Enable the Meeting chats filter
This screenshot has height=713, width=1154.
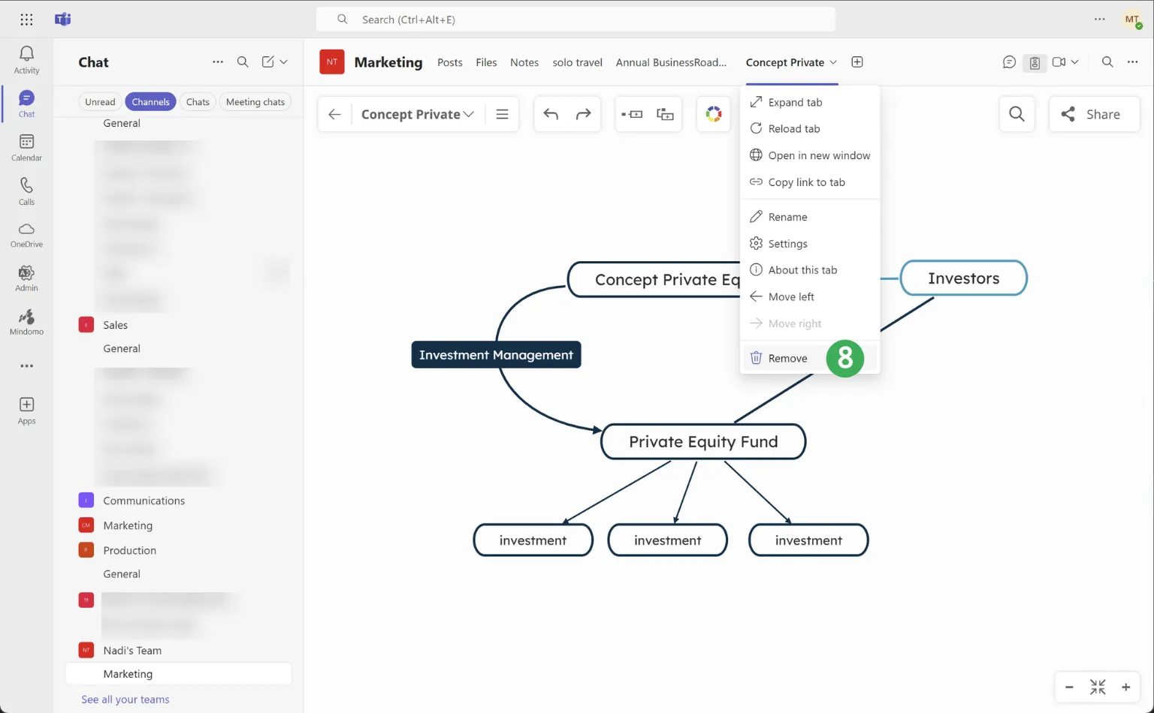pos(255,102)
